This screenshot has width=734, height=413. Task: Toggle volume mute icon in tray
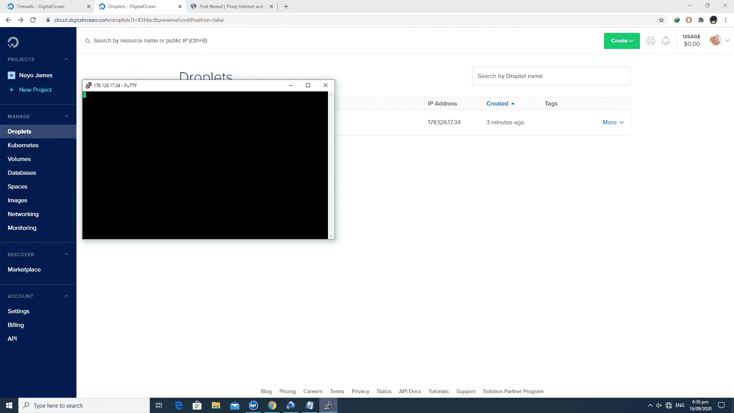point(659,405)
